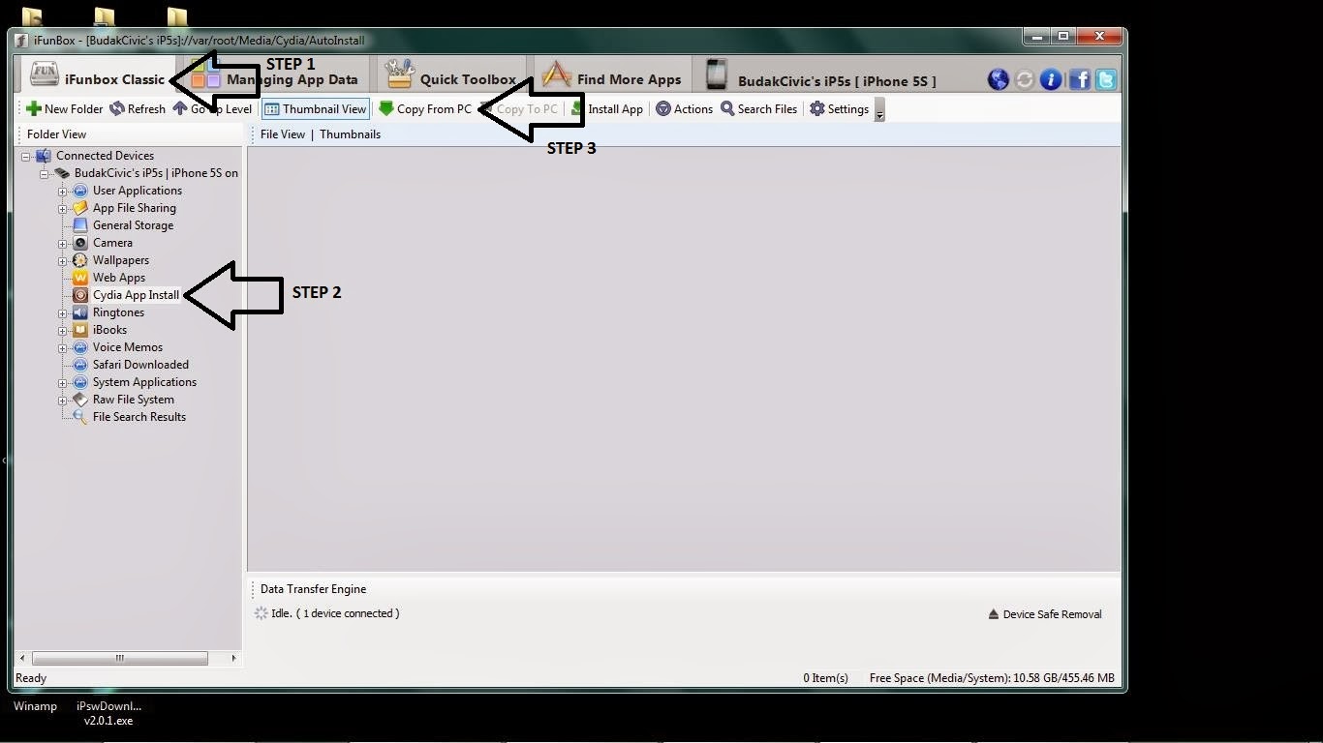Select System Applications entry

pyautogui.click(x=144, y=382)
